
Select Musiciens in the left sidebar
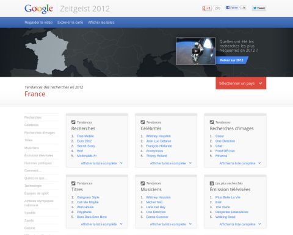32,148
